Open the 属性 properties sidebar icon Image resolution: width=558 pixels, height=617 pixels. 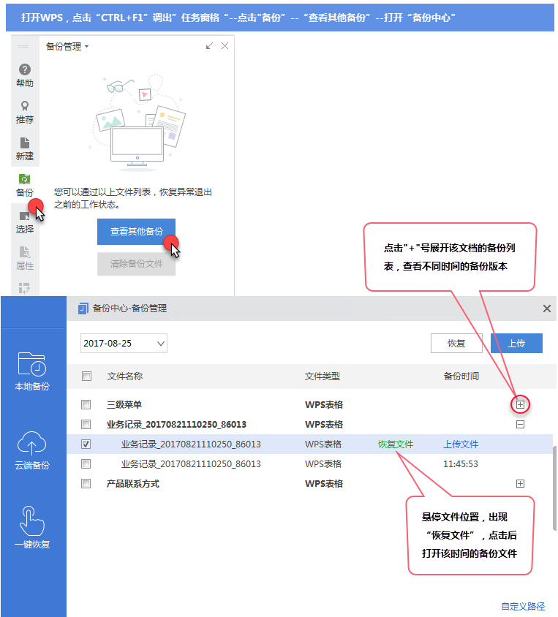click(24, 259)
